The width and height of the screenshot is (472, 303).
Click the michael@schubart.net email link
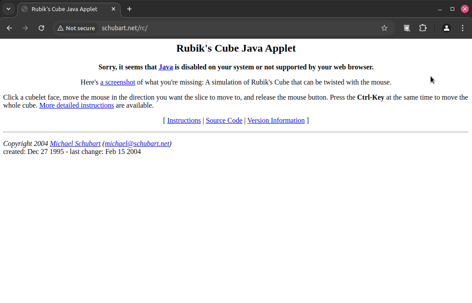pyautogui.click(x=137, y=144)
